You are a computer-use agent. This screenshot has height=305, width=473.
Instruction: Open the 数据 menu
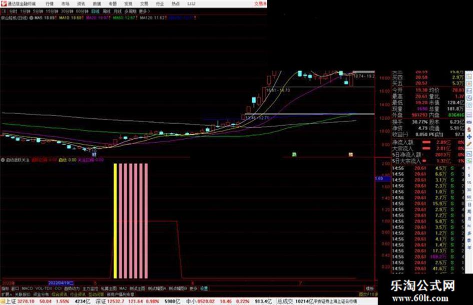(97, 4)
